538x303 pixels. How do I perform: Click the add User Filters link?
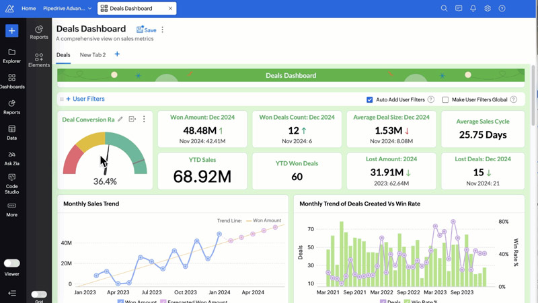click(85, 99)
